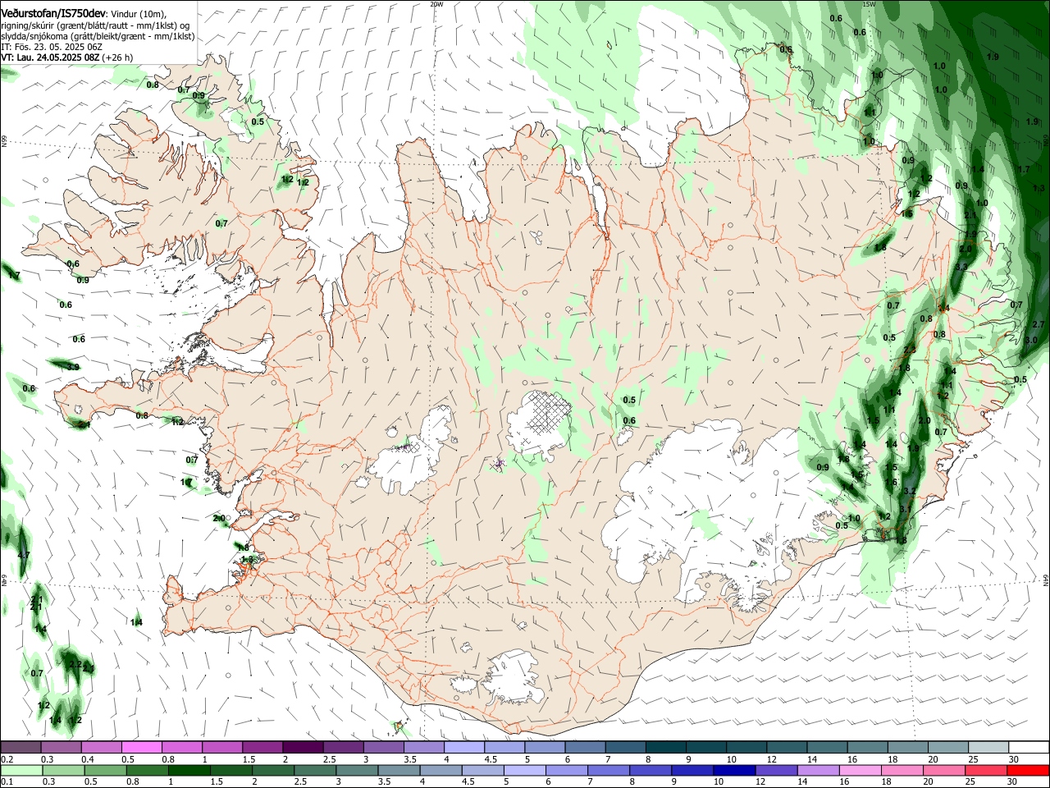Image resolution: width=1050 pixels, height=788 pixels.
Task: Click the medium green swatch between 0.5 and 0.8 bottom row
Action: (x=104, y=771)
